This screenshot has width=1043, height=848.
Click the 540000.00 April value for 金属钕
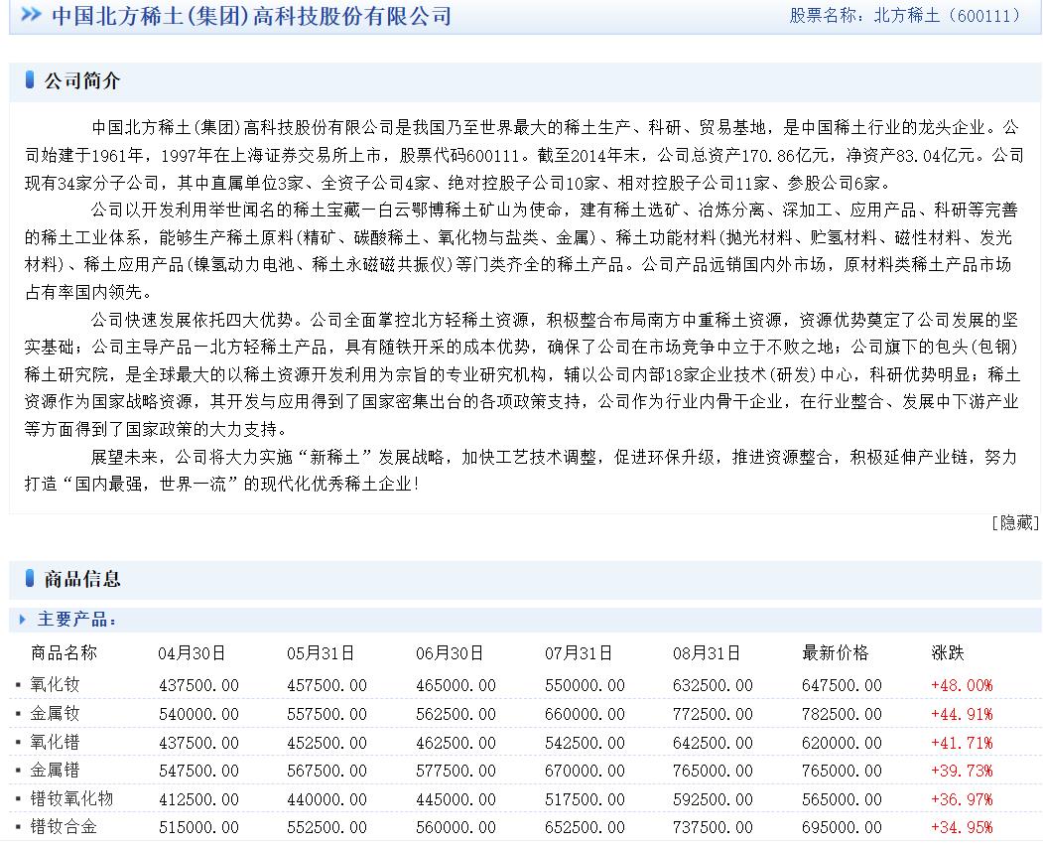(x=198, y=714)
